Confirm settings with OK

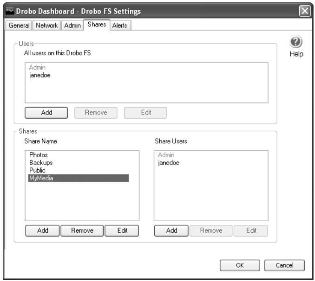point(240,265)
